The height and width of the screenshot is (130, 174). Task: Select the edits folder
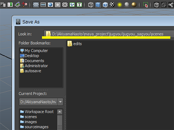(x=74, y=44)
